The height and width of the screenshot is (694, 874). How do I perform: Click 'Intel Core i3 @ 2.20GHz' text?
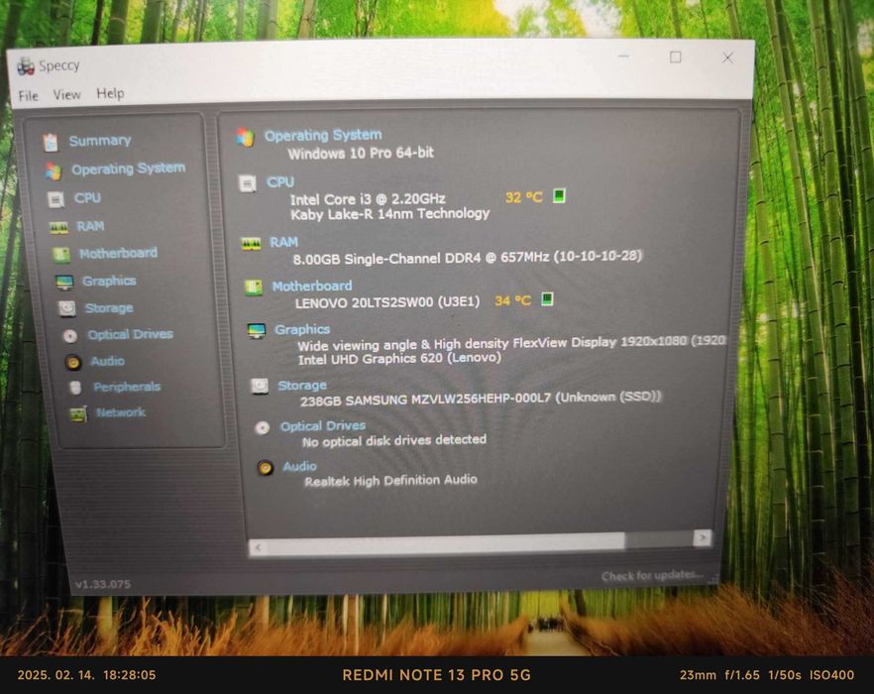coord(368,199)
